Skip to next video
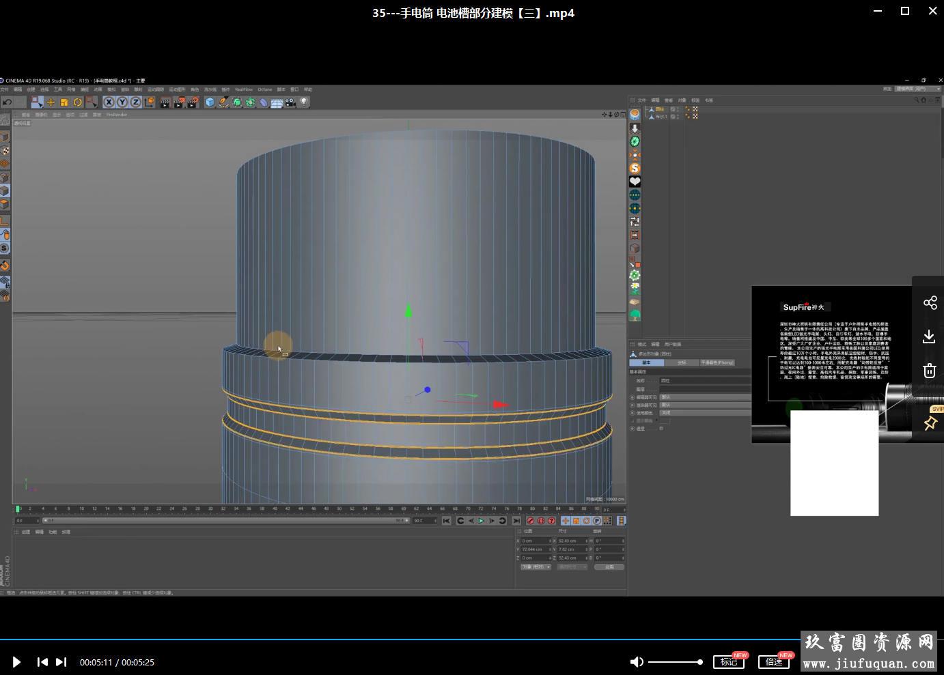This screenshot has width=944, height=675. (61, 662)
